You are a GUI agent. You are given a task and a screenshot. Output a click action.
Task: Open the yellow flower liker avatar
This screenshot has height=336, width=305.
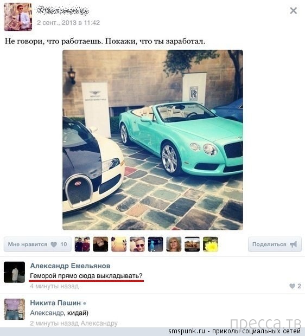coord(211,244)
